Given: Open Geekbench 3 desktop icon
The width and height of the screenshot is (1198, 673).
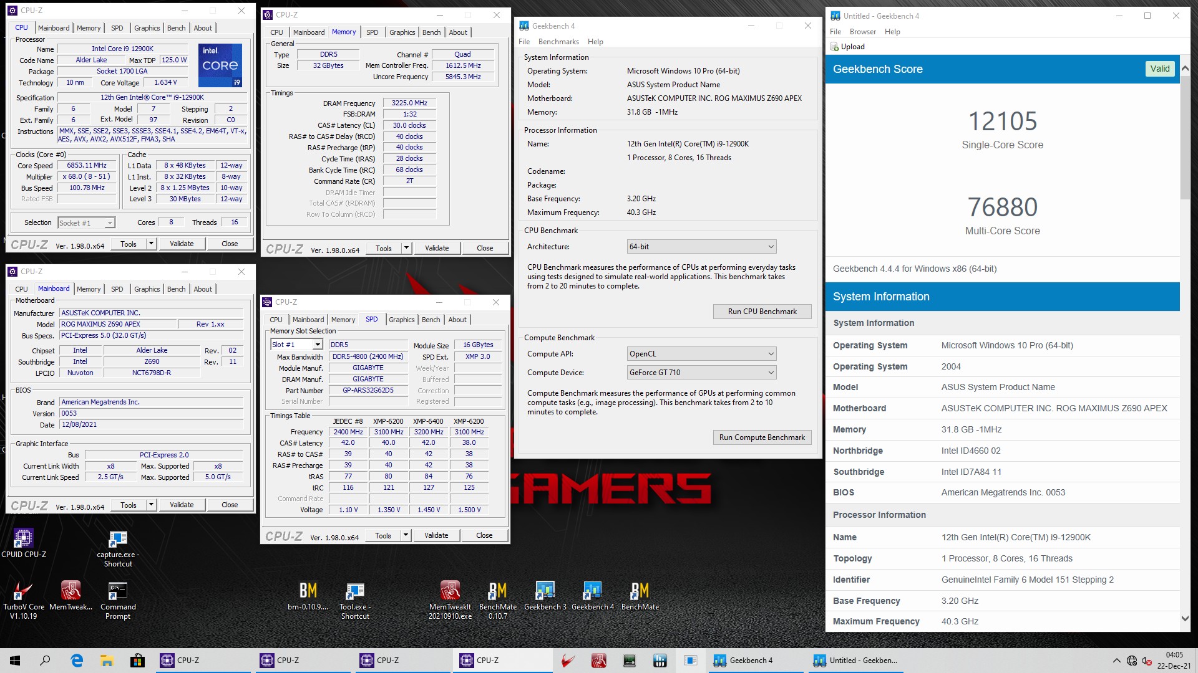Looking at the screenshot, I should [545, 595].
